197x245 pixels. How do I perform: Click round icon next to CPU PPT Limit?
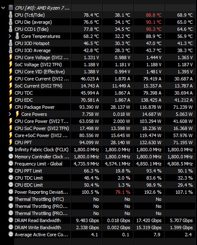pyautogui.click(x=11, y=171)
